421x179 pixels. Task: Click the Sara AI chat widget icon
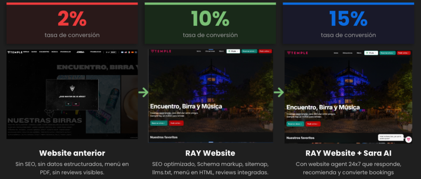point(409,140)
